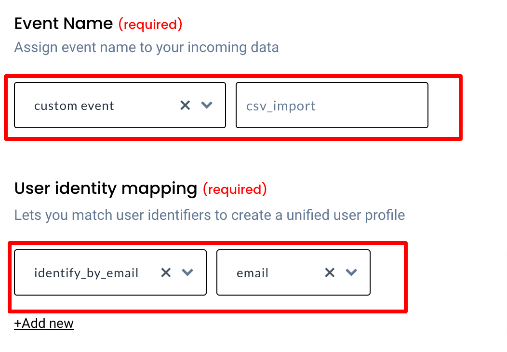507x352 pixels.
Task: Click the User identity mapping heading
Action: (106, 189)
